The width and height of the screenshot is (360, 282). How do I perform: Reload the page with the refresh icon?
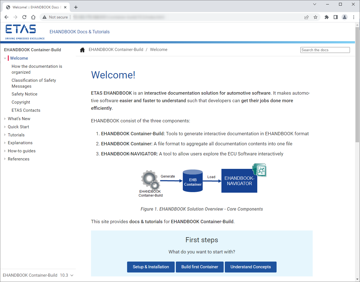coord(24,17)
